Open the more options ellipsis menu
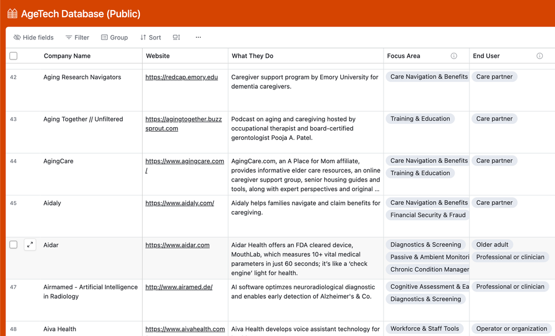Screen dimensions: 555x336 198,37
